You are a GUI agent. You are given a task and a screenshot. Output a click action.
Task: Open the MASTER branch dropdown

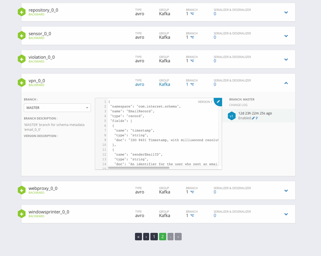(57, 108)
